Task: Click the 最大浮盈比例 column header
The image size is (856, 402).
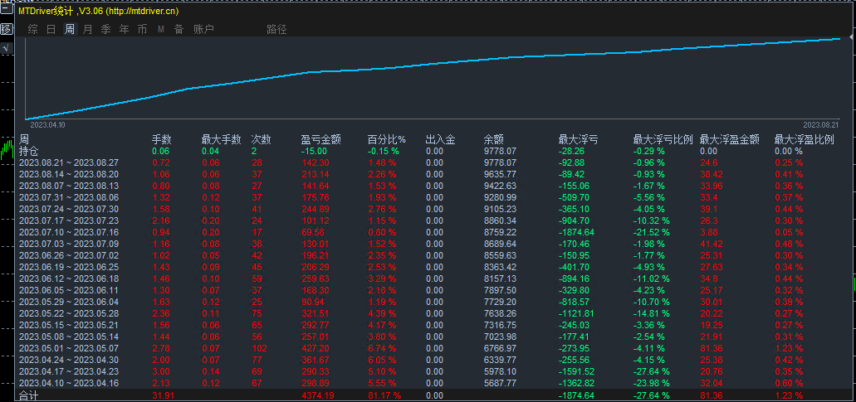Action: [805, 139]
